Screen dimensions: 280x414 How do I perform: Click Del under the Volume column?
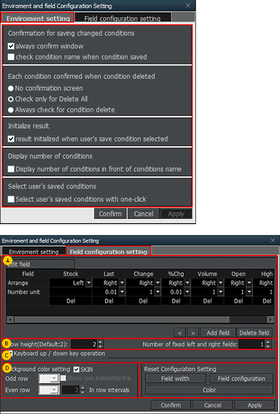pyautogui.click(x=207, y=301)
